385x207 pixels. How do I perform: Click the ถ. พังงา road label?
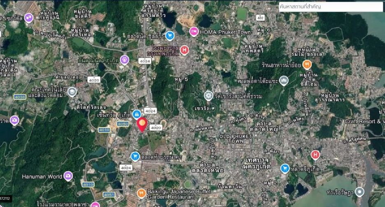click(271, 151)
